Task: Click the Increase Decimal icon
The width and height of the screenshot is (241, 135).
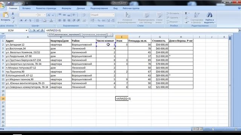Action: click(x=108, y=20)
